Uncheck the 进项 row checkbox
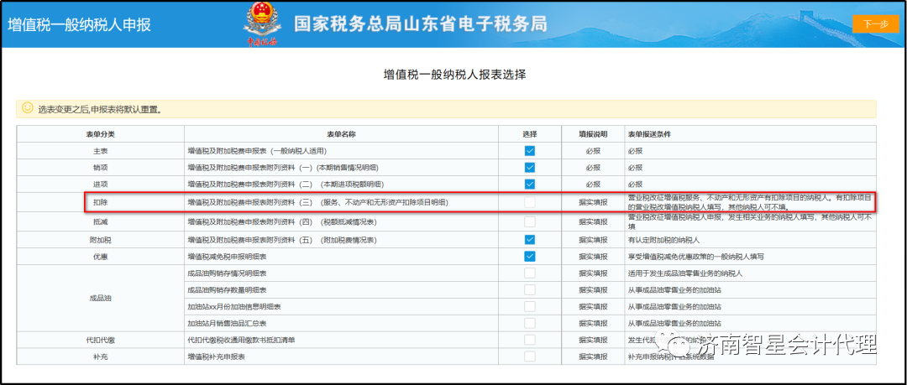This screenshot has width=907, height=385. [x=530, y=185]
